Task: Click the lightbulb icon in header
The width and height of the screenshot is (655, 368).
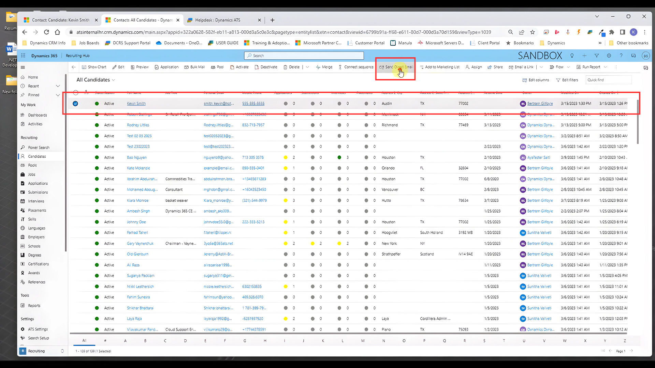Action: coord(572,56)
